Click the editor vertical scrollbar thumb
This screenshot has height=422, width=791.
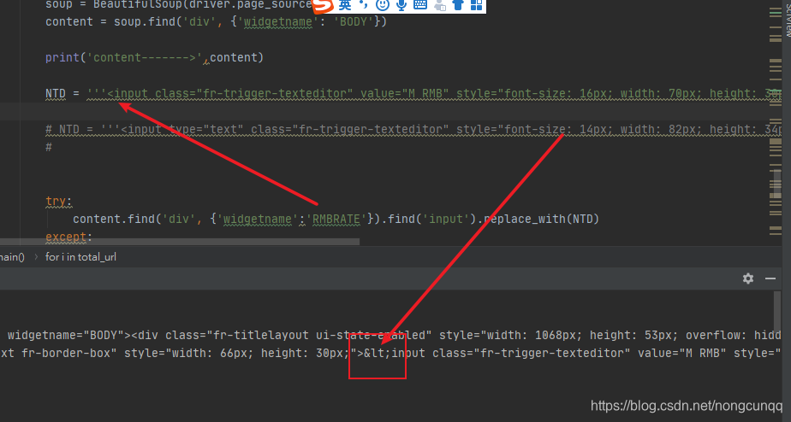tap(776, 184)
